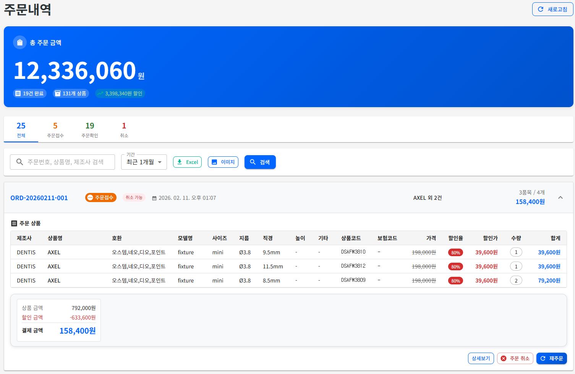The height and width of the screenshot is (374, 575).
Task: Switch to the 주문확인 tab
Action: [90, 130]
